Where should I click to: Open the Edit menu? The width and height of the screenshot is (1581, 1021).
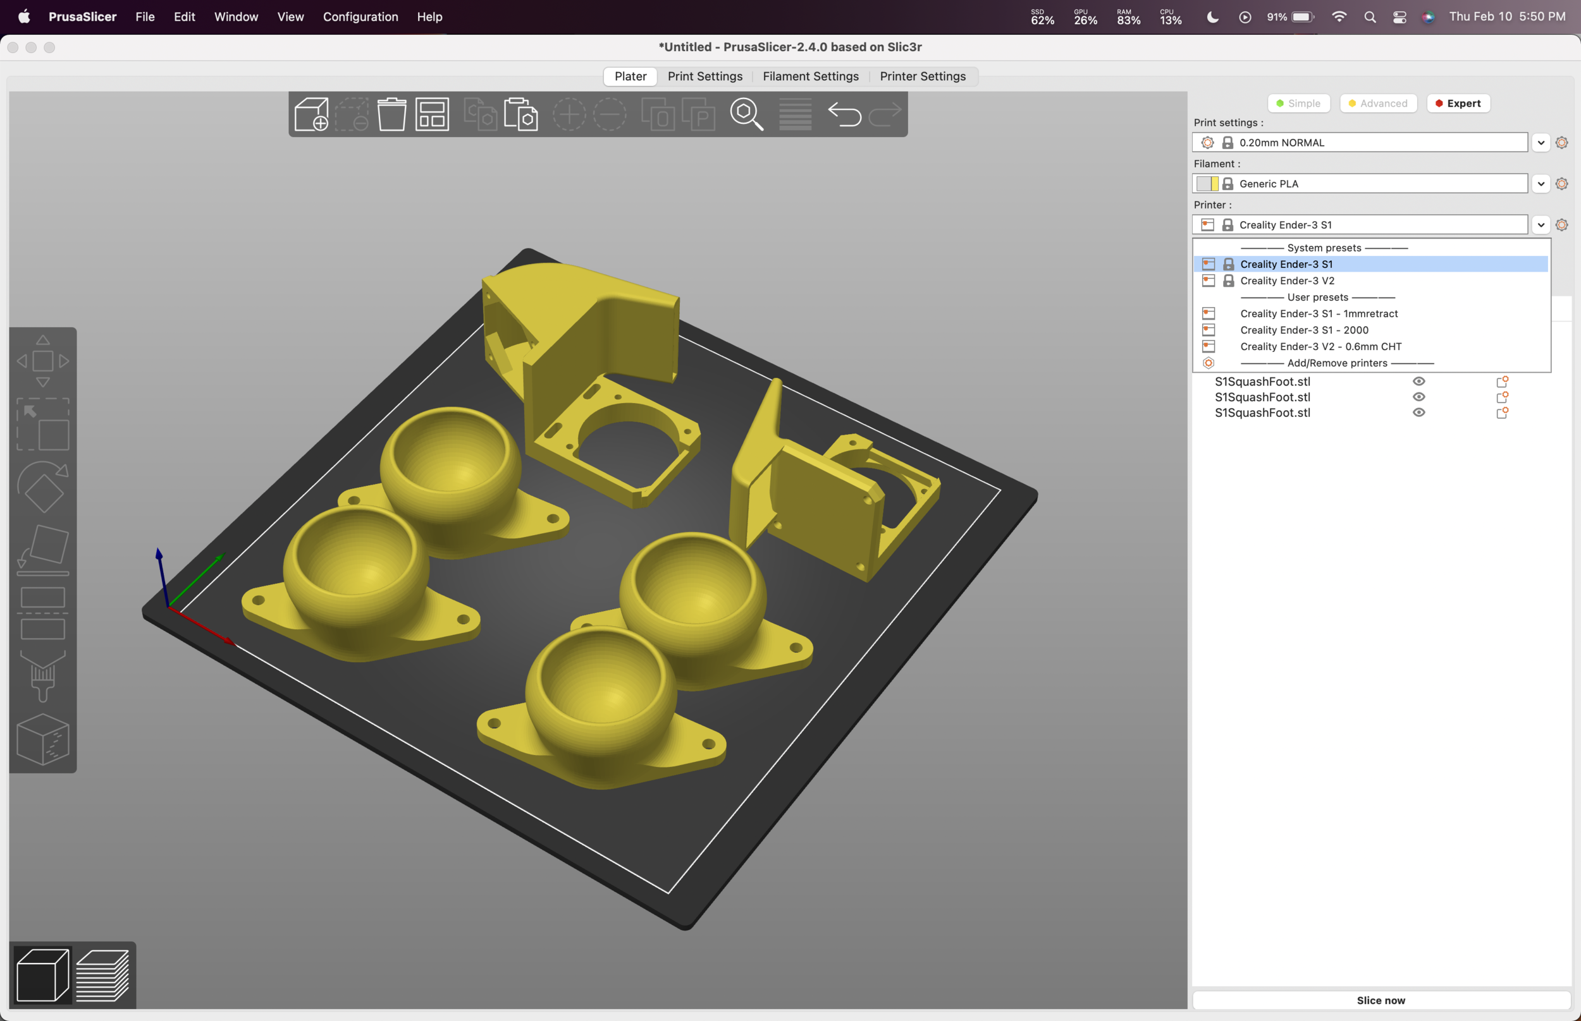point(185,17)
